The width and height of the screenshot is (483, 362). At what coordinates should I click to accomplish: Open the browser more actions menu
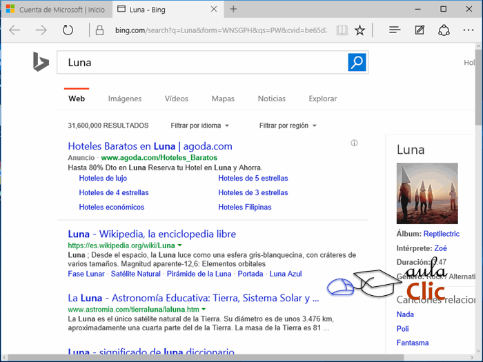(469, 30)
